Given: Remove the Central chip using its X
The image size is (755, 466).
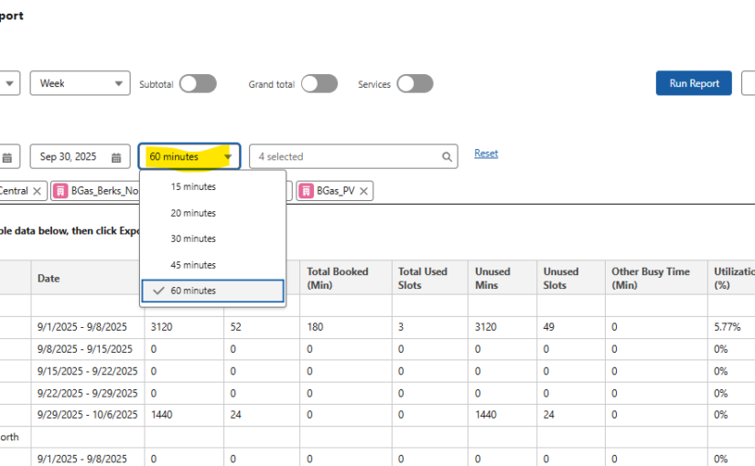Looking at the screenshot, I should point(37,191).
